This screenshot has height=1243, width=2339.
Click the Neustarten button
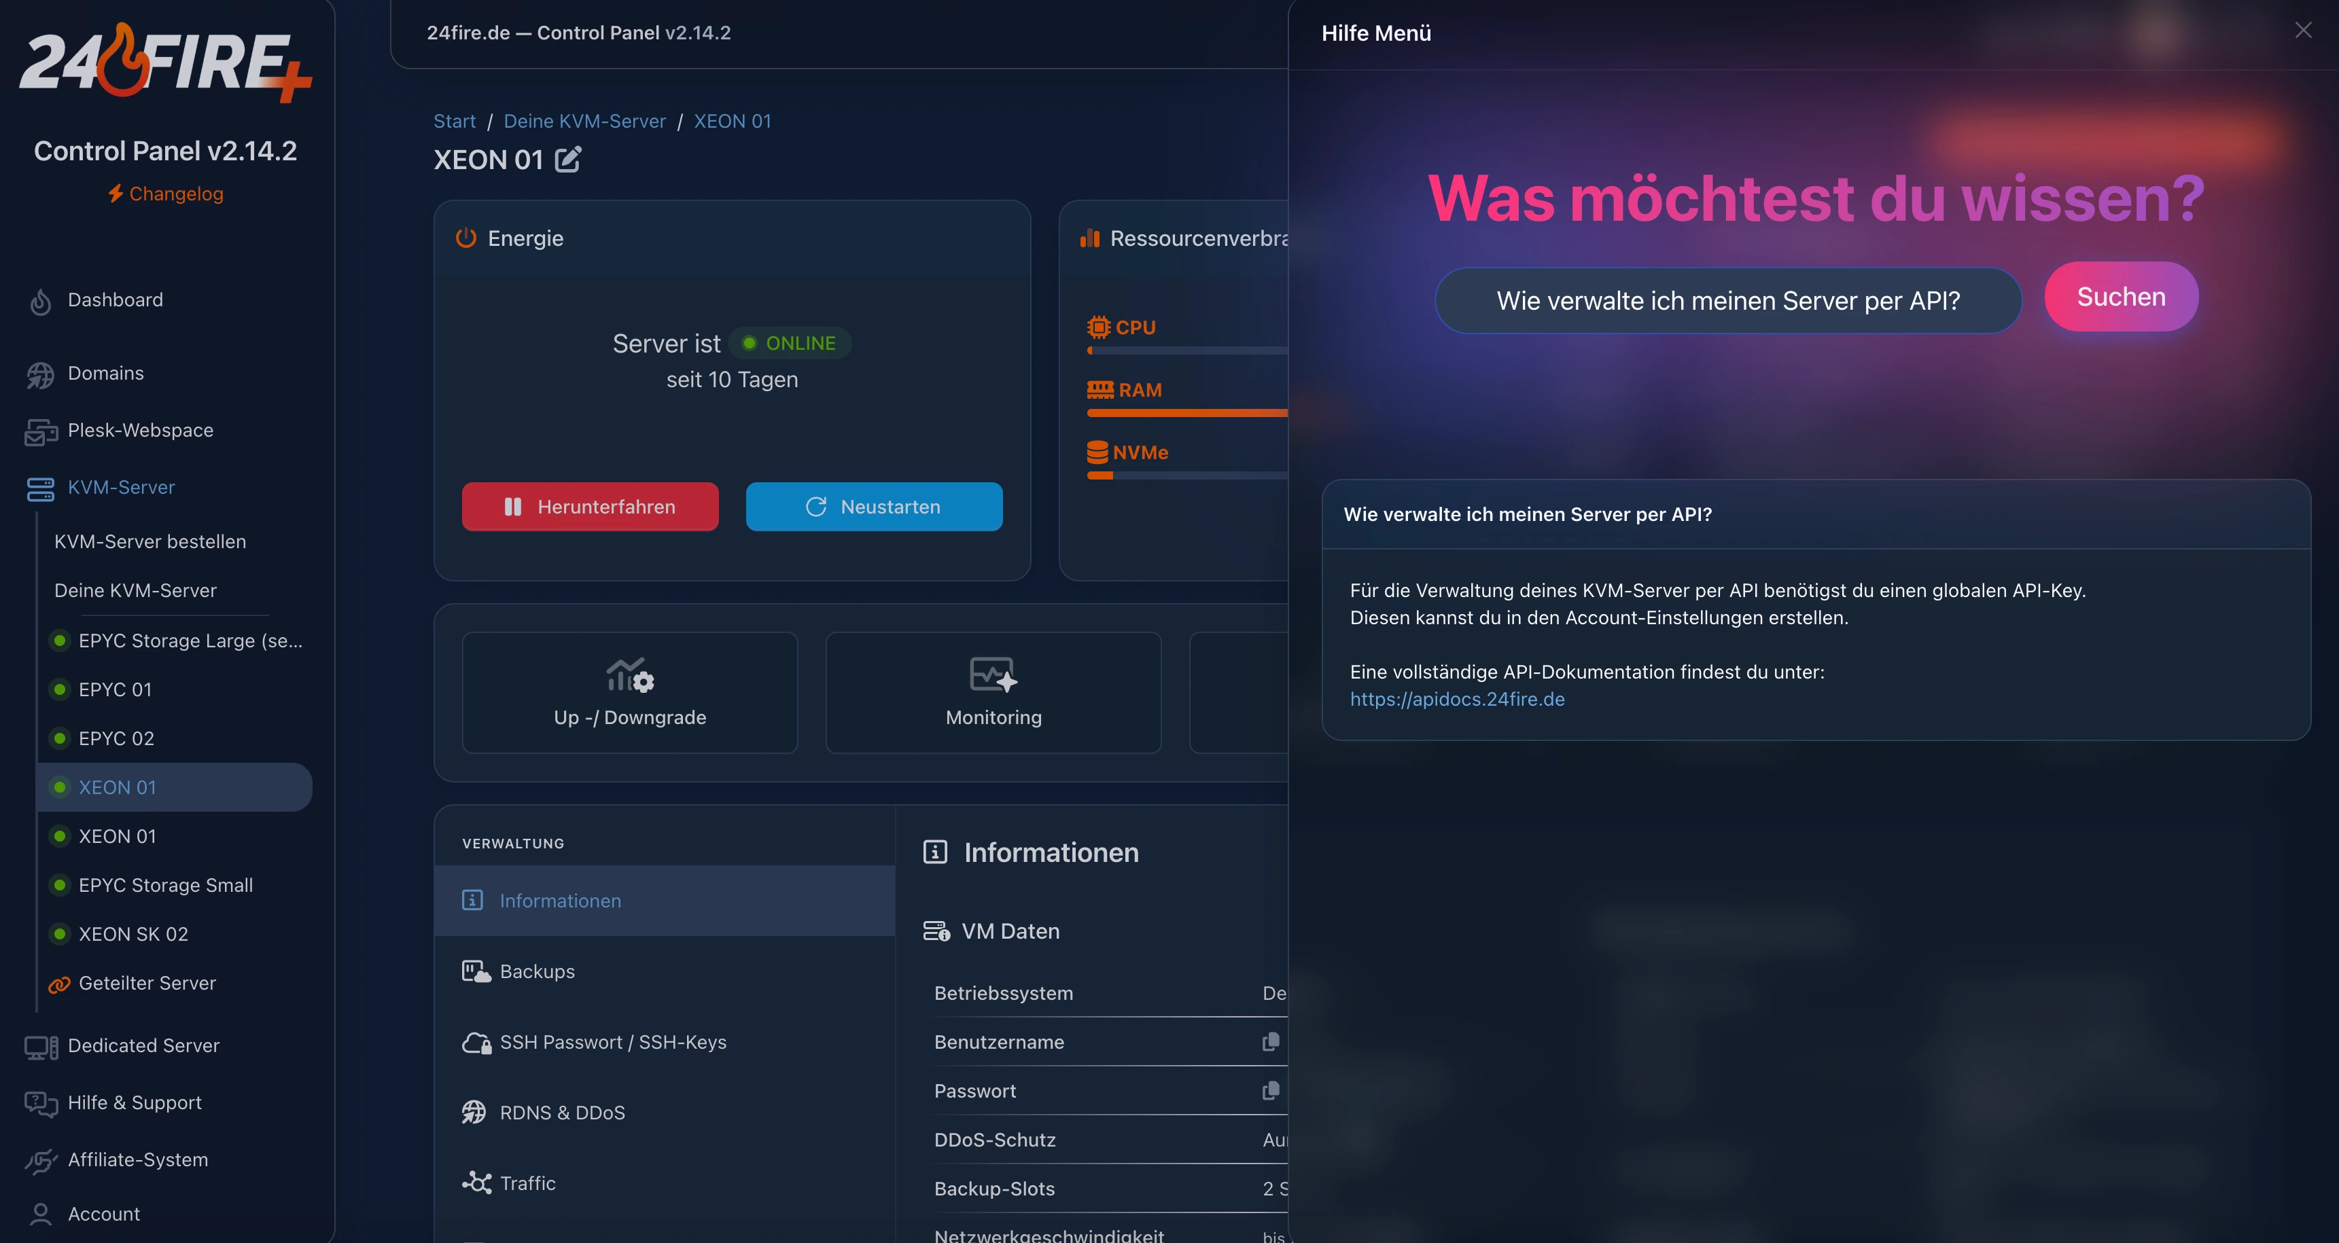coord(875,506)
